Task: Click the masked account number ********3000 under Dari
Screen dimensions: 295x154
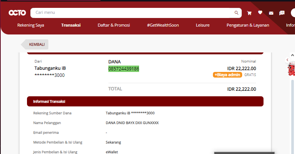Action: click(49, 75)
